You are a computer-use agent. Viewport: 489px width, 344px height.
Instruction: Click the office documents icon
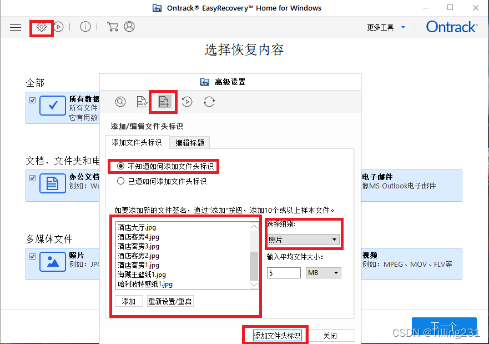[53, 183]
